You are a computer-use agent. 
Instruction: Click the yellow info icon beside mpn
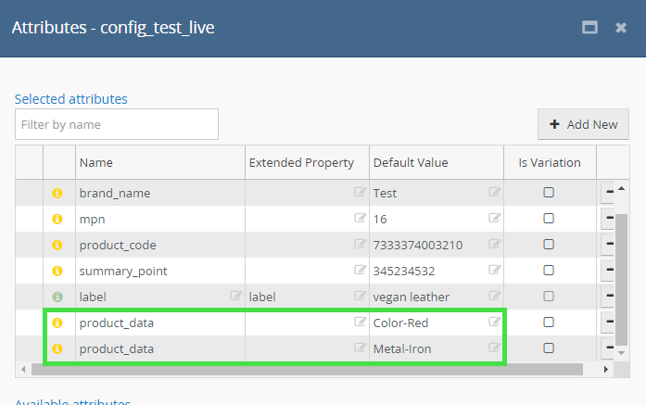(x=57, y=219)
